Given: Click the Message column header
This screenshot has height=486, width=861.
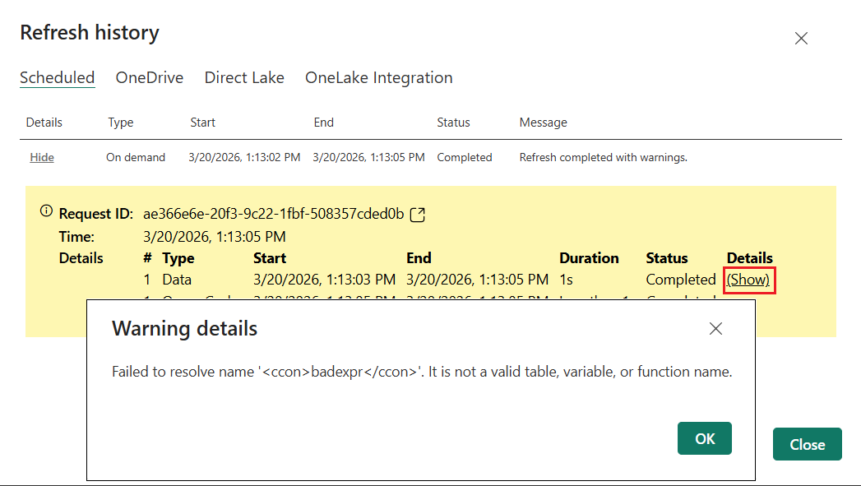Looking at the screenshot, I should click(x=543, y=122).
